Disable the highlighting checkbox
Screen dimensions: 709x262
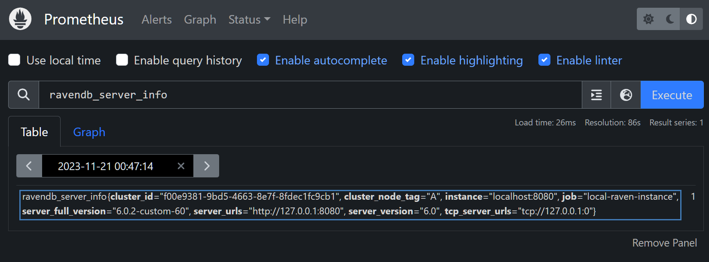pyautogui.click(x=408, y=60)
